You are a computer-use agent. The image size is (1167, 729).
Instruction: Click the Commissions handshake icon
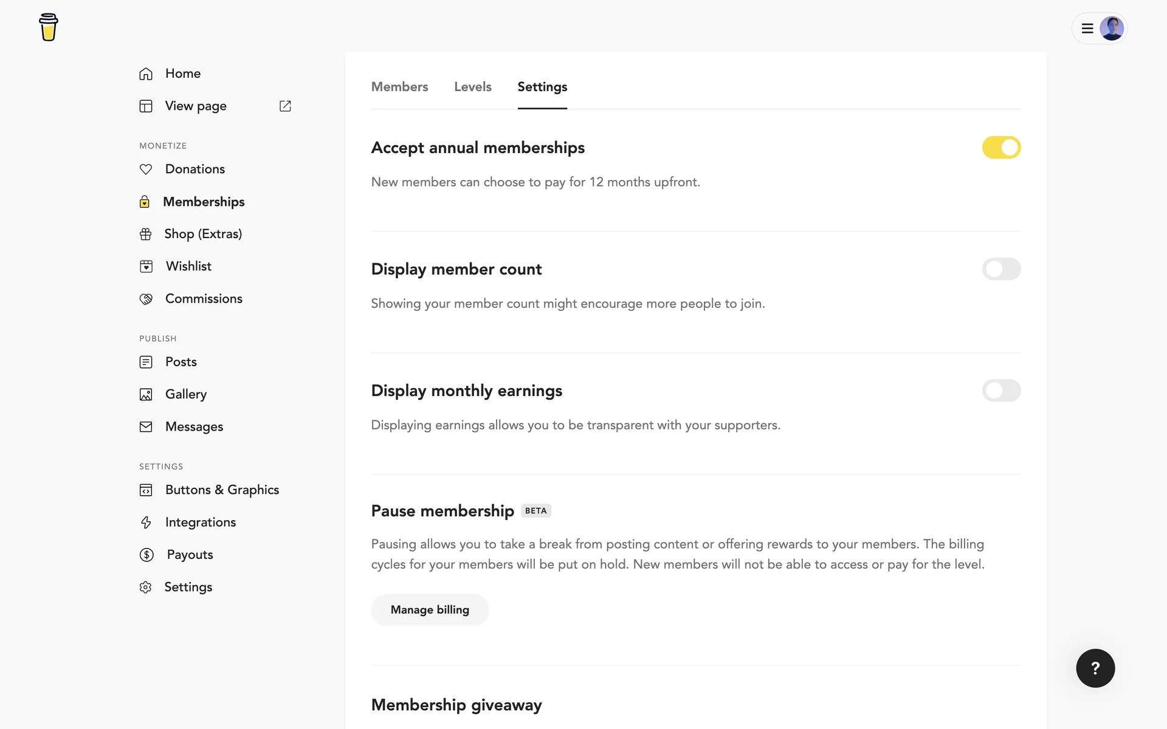146,299
